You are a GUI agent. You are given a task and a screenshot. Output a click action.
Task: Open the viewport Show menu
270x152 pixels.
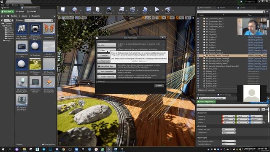point(84,18)
